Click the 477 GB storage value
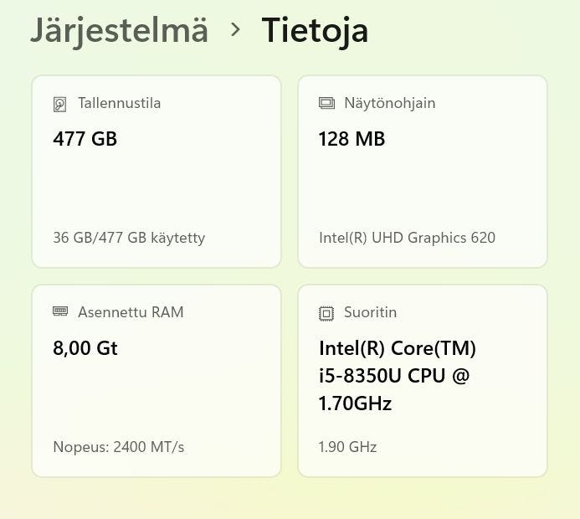The width and height of the screenshot is (580, 519). pyautogui.click(x=85, y=139)
